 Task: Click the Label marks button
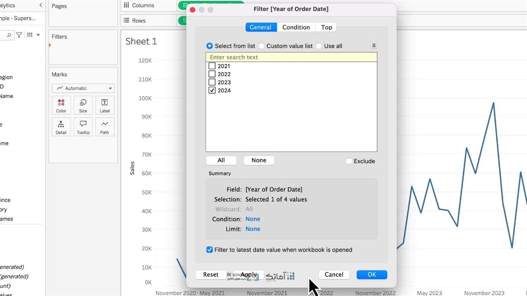point(105,105)
